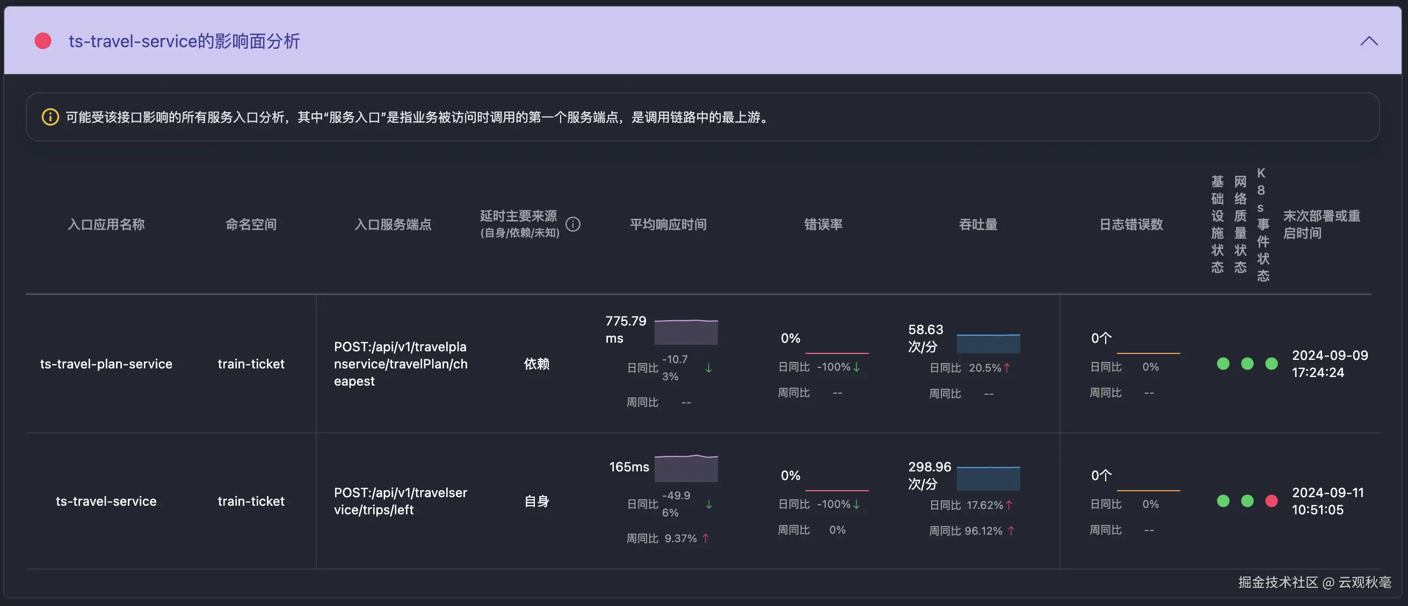Open the ts-travel-service application name in table
The height and width of the screenshot is (606, 1408).
pos(106,501)
